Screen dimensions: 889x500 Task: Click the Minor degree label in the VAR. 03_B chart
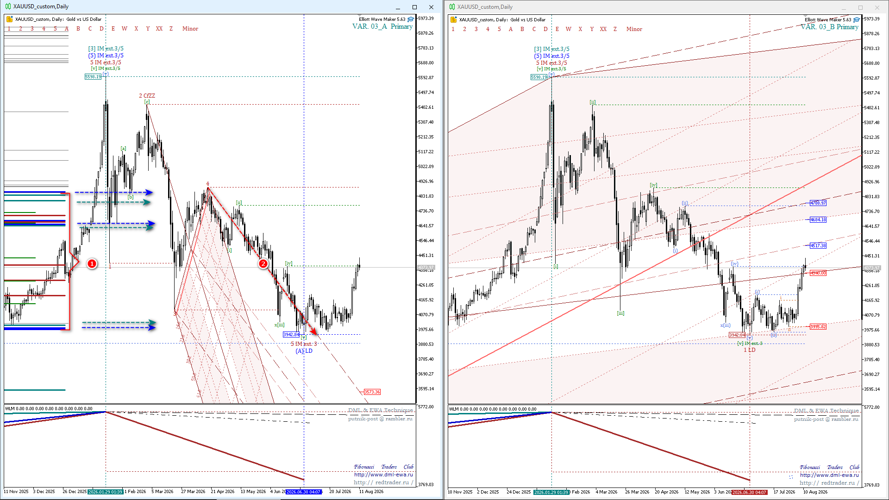[634, 29]
